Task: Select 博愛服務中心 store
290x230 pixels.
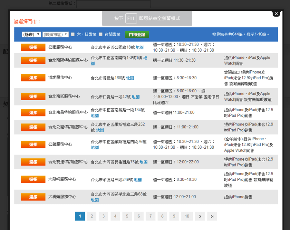Action: [x=33, y=78]
